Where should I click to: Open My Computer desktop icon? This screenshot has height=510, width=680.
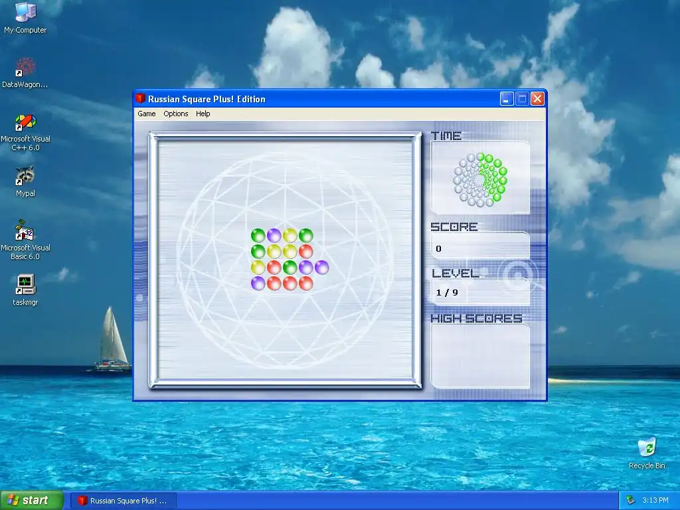pos(25,18)
